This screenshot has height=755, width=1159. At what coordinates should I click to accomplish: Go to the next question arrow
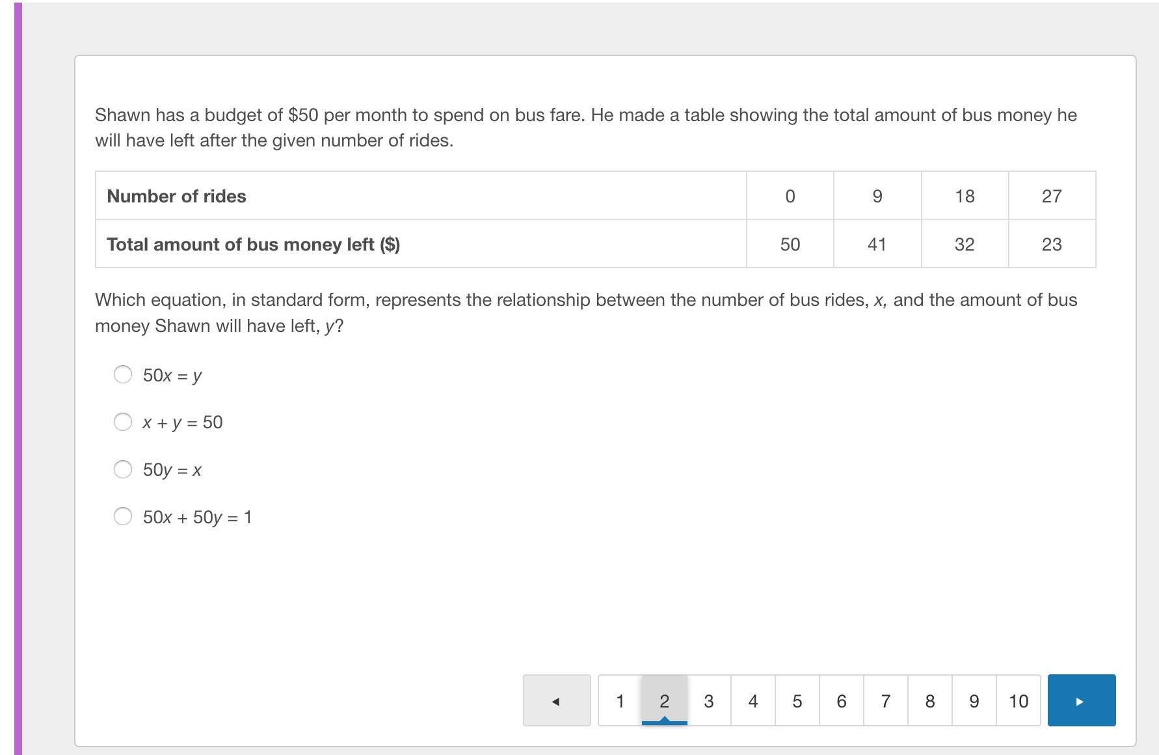click(x=1081, y=700)
